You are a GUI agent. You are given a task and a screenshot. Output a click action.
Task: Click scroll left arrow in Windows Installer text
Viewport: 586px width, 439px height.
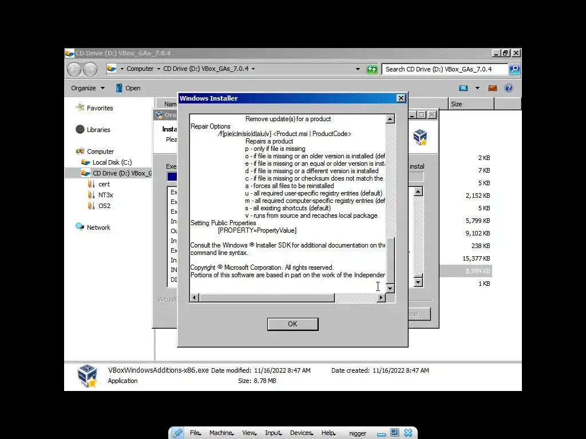tap(194, 297)
